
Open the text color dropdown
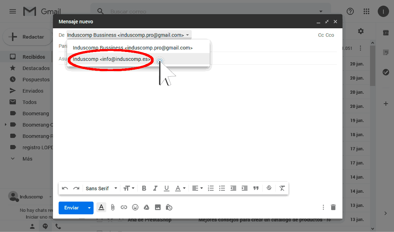pyautogui.click(x=180, y=188)
